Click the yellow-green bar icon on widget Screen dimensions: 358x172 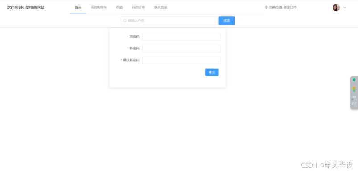354,89
